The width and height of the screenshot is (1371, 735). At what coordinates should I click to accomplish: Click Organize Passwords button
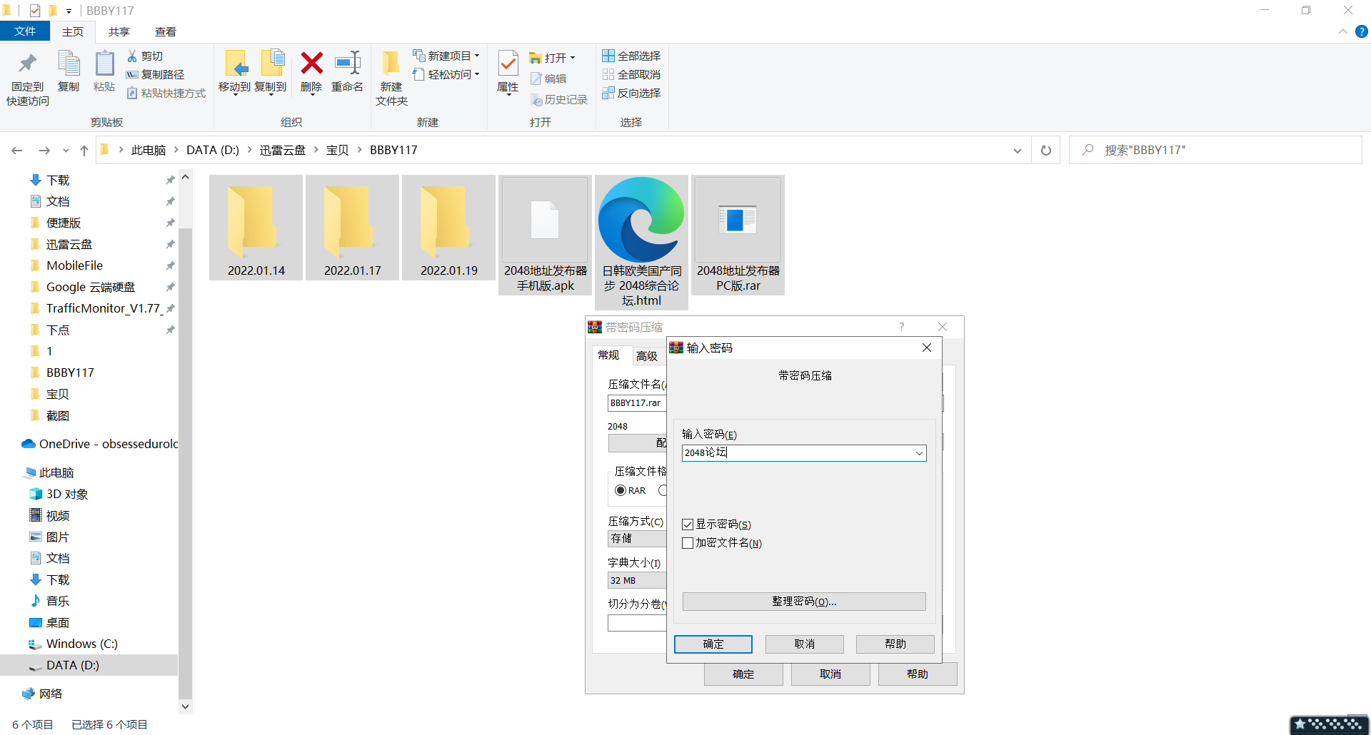804,602
